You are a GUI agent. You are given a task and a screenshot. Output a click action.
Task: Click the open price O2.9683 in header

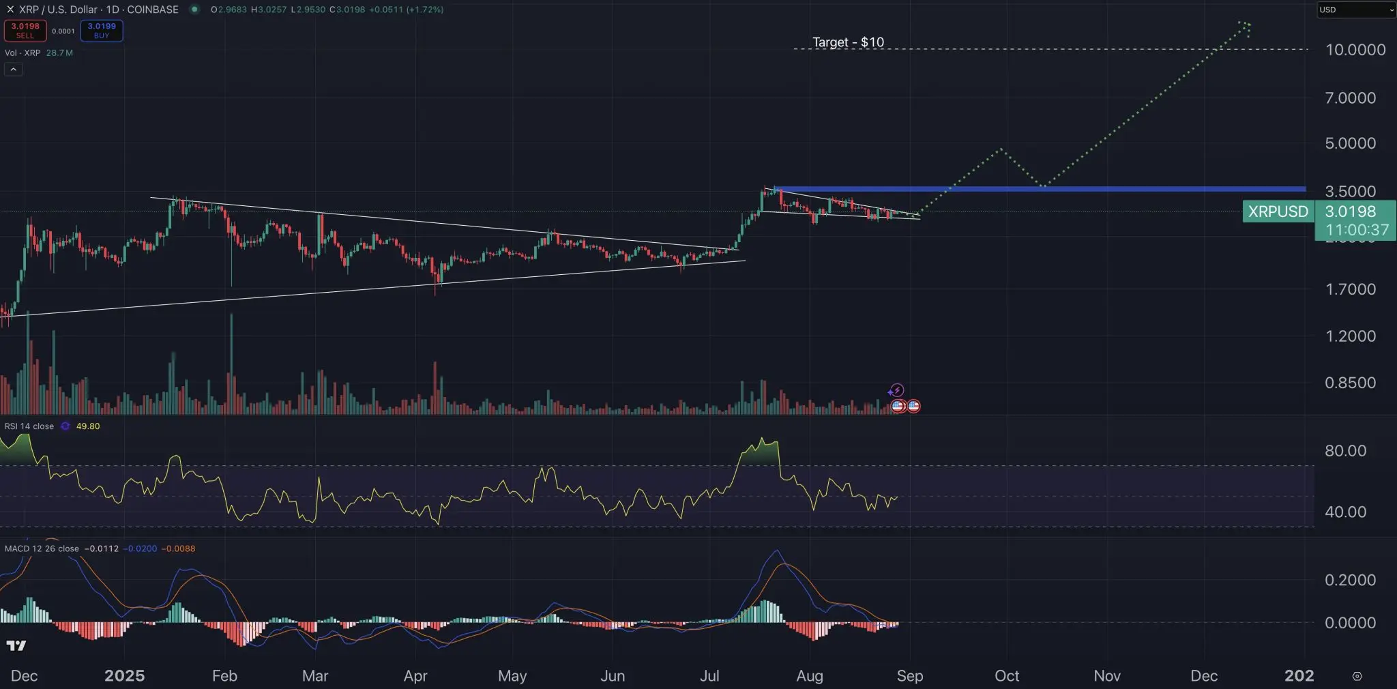pos(229,10)
